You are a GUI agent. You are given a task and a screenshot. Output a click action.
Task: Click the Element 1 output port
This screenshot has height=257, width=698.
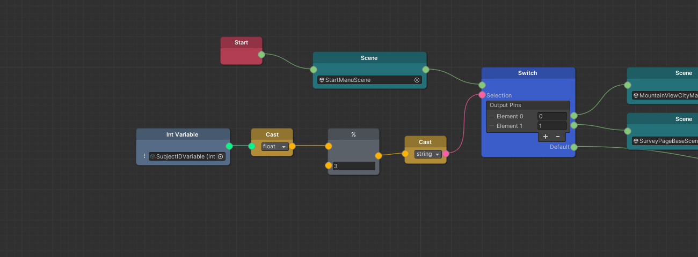574,125
